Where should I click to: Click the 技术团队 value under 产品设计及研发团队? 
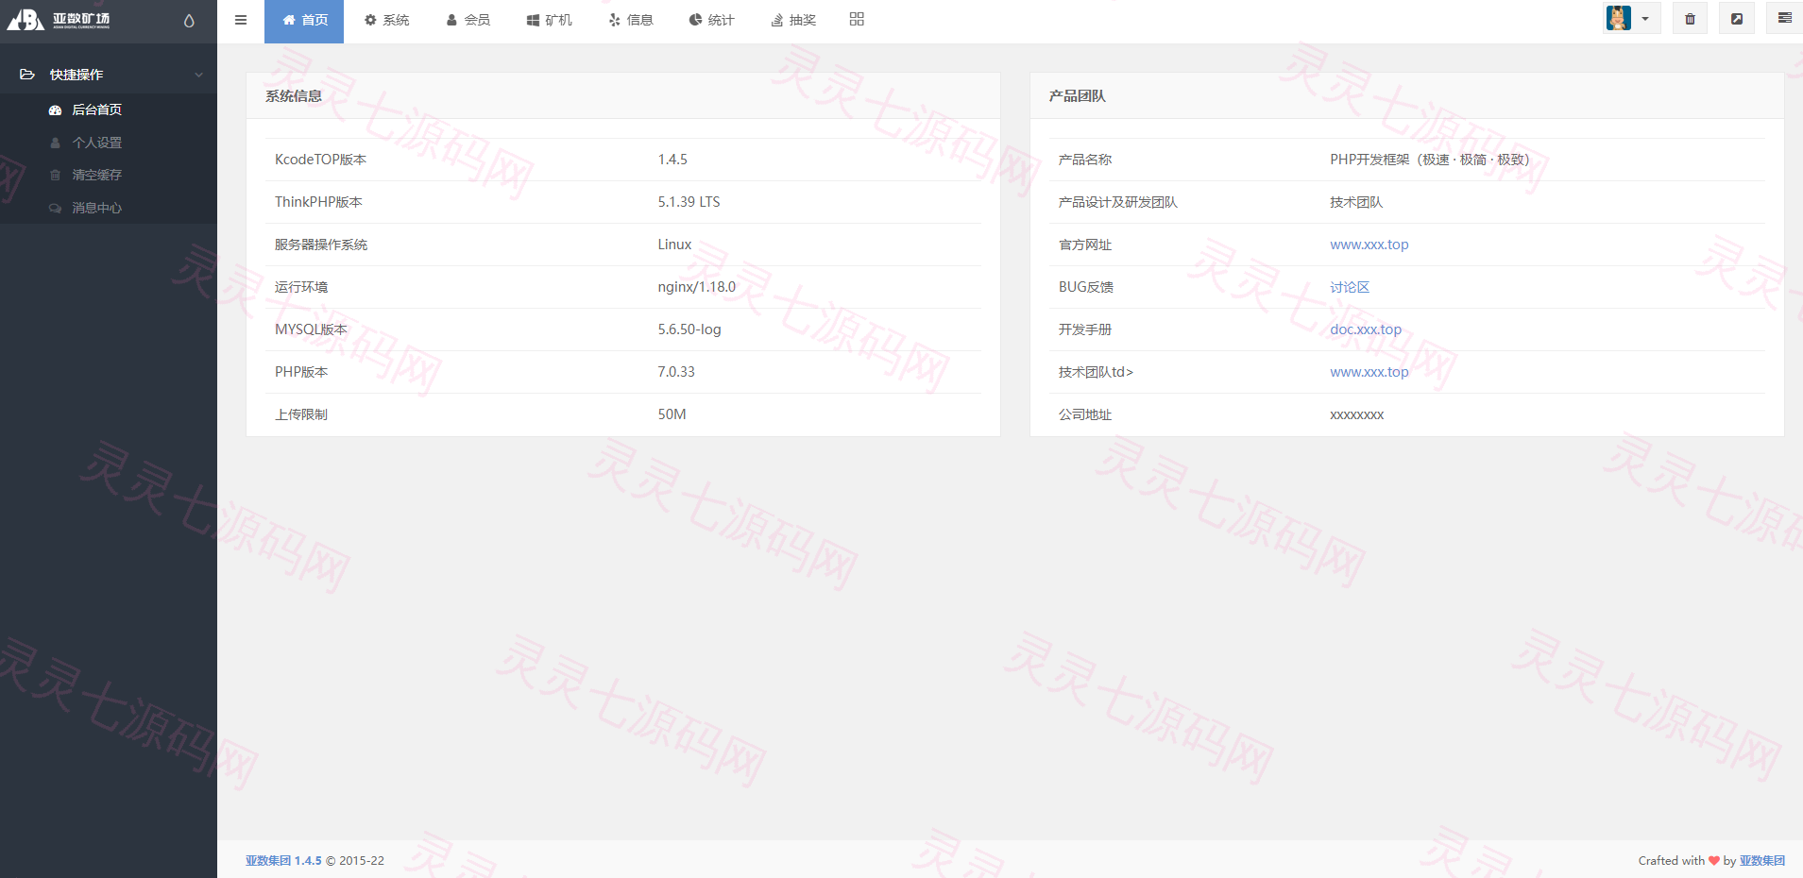point(1356,202)
